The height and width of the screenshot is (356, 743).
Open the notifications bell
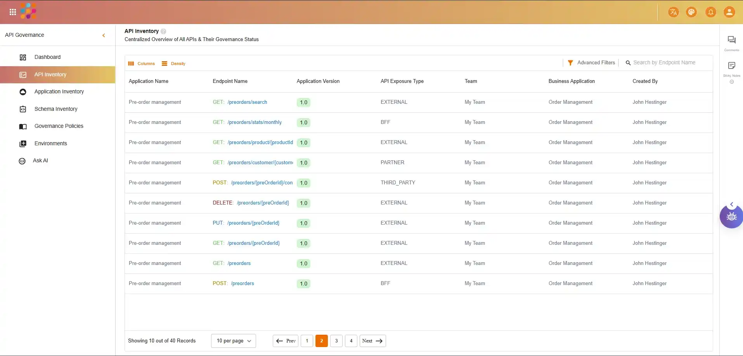710,12
